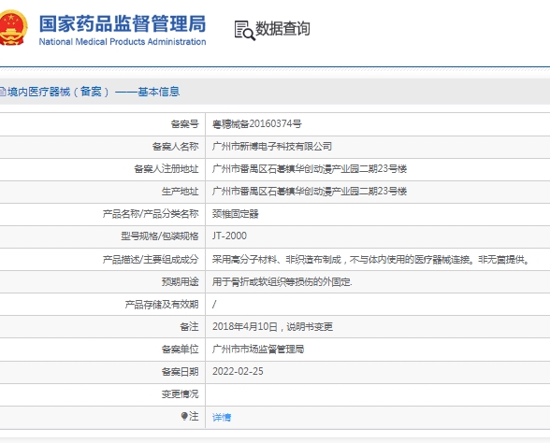Click the slash value in 产品存储及有效期 row
Image resolution: width=550 pixels, height=443 pixels.
click(x=214, y=305)
